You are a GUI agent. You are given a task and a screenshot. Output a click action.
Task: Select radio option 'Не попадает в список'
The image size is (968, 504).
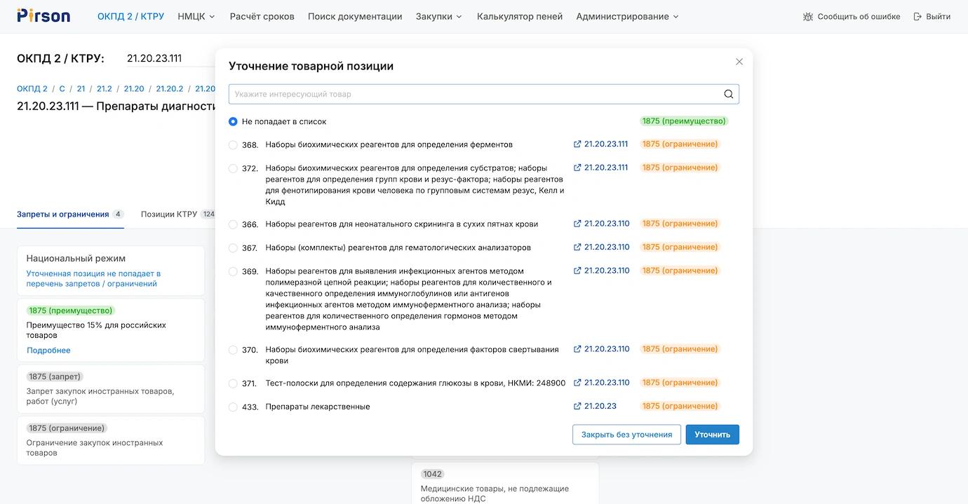point(233,121)
